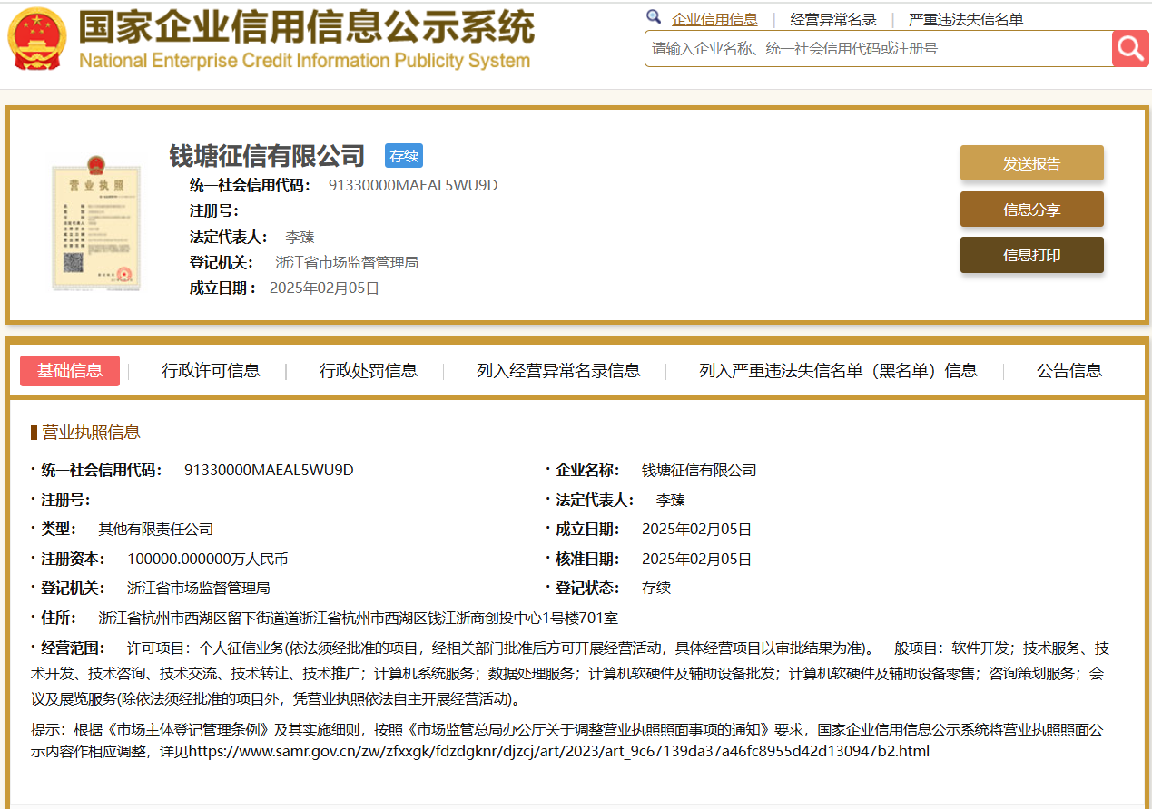Viewport: 1152px width, 809px height.
Task: Click the 存续 status badge
Action: (403, 156)
